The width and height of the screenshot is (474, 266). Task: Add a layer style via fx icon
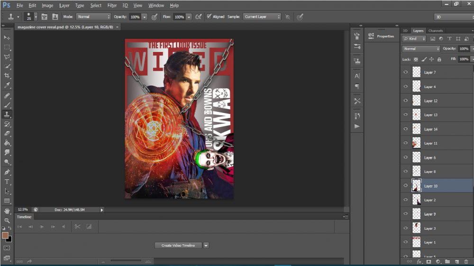(x=419, y=262)
